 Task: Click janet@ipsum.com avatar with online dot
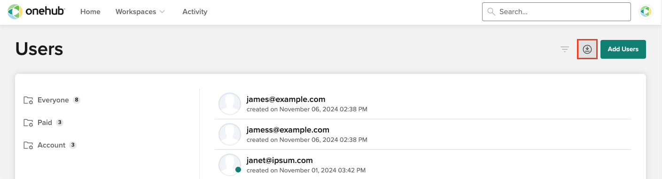(230, 165)
